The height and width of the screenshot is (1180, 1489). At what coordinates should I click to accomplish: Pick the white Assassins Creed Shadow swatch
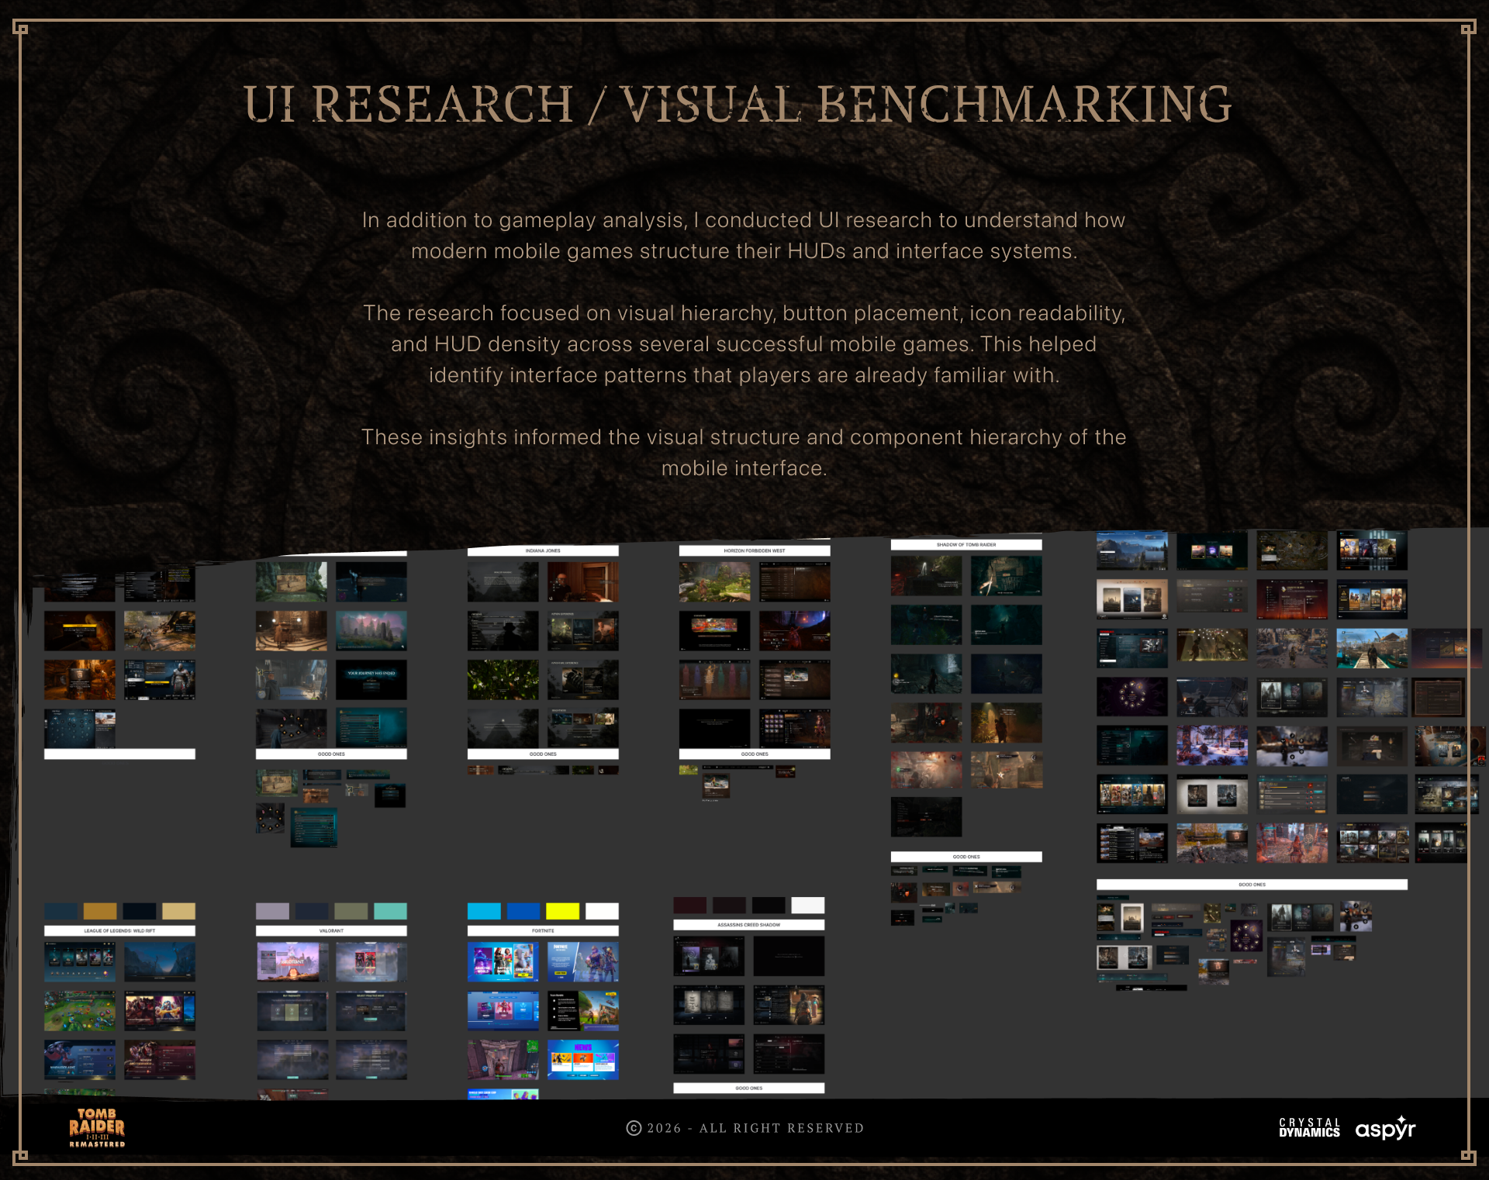pos(807,905)
